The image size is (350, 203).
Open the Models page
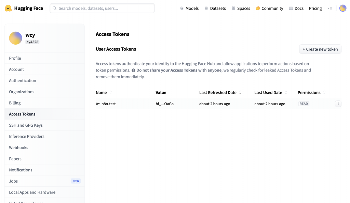point(189,8)
